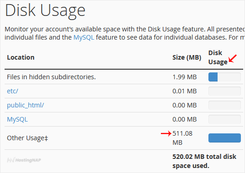245x173 pixels.
Task: Open the public_html/ directory link
Action: [x=26, y=105]
